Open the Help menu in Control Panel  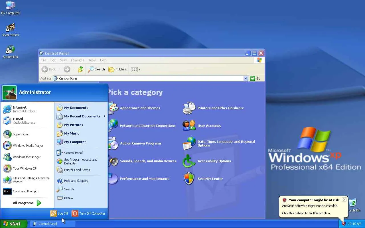[x=103, y=60]
